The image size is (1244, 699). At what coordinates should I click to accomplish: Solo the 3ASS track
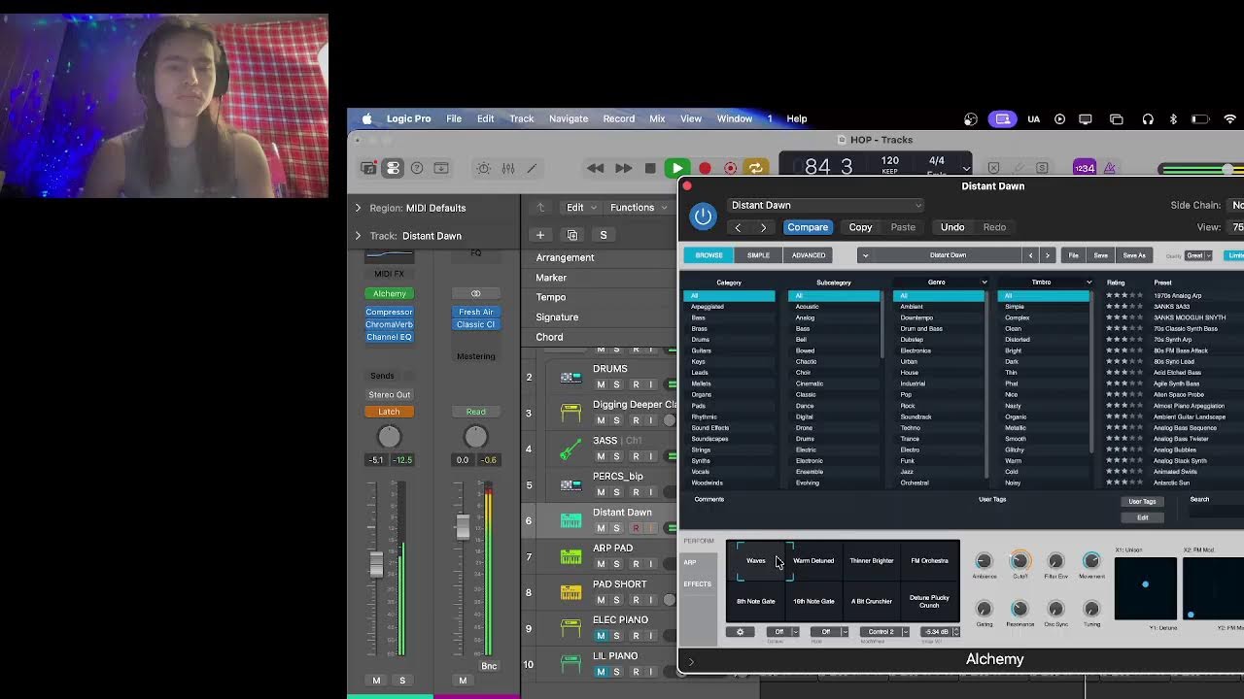point(616,456)
